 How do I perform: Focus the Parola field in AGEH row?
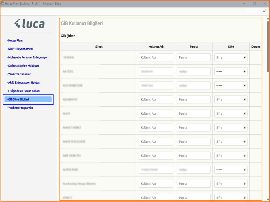coord(194,114)
